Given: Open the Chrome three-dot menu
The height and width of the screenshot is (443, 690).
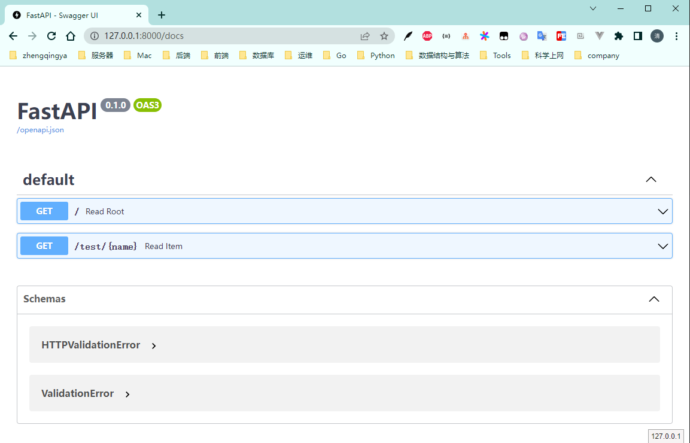Looking at the screenshot, I should [676, 36].
